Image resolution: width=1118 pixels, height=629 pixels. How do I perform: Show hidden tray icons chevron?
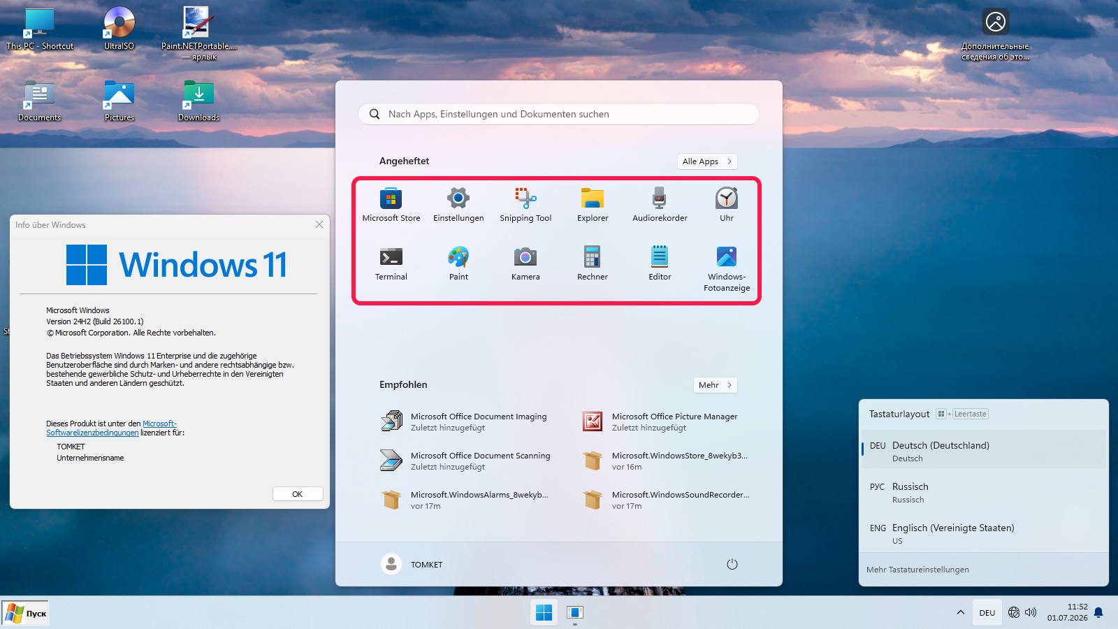click(961, 612)
